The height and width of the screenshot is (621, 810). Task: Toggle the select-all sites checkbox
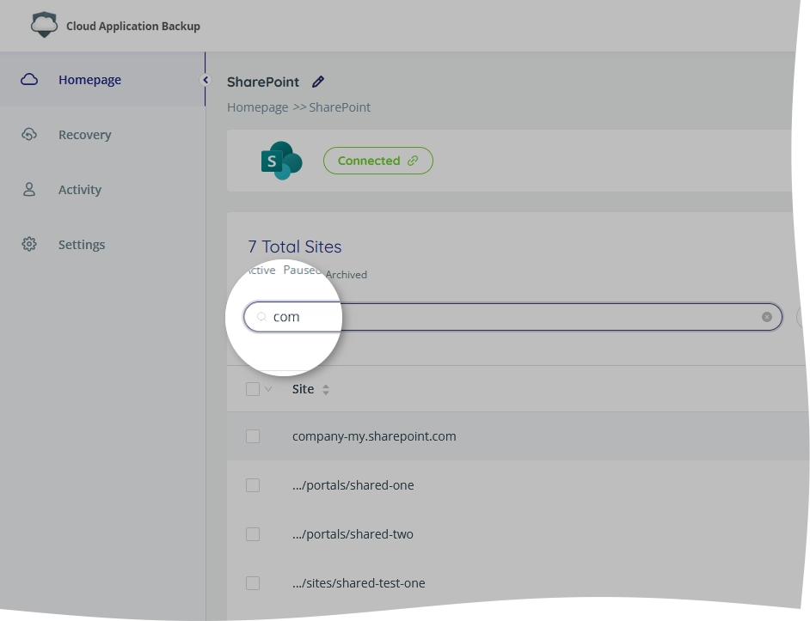[253, 389]
